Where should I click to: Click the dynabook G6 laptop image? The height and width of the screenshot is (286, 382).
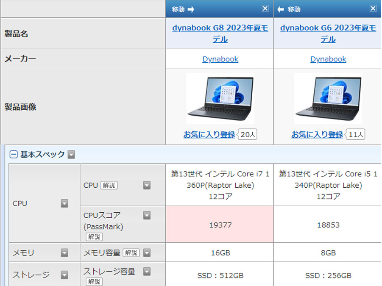point(328,99)
